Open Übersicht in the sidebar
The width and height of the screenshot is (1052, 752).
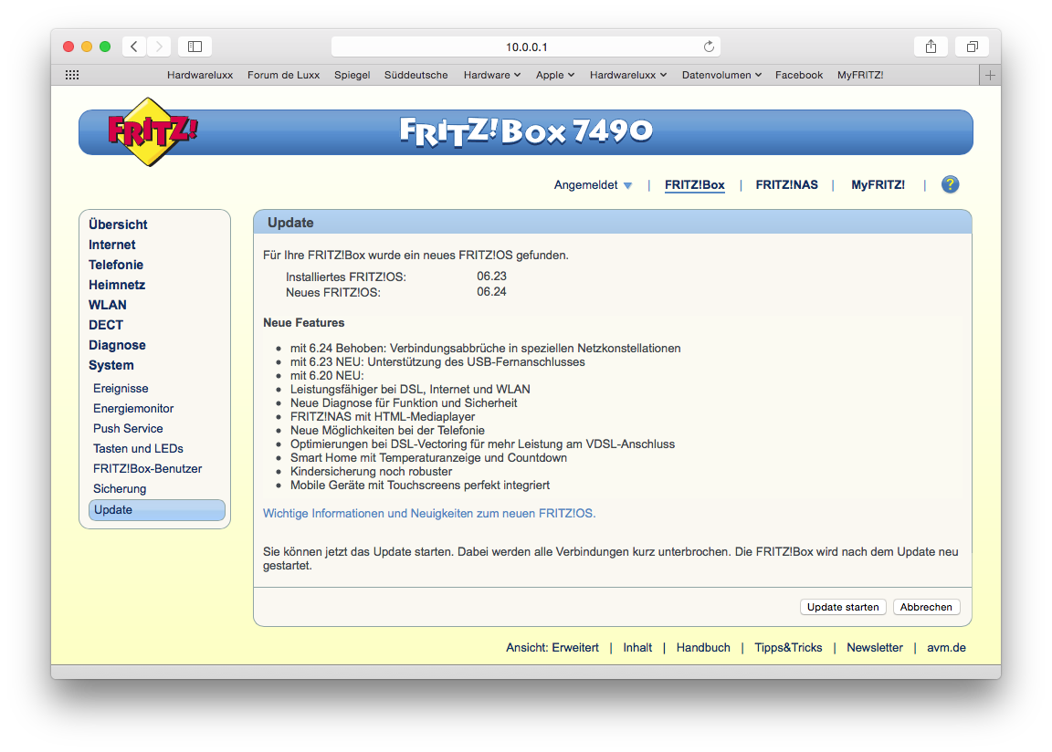click(118, 225)
